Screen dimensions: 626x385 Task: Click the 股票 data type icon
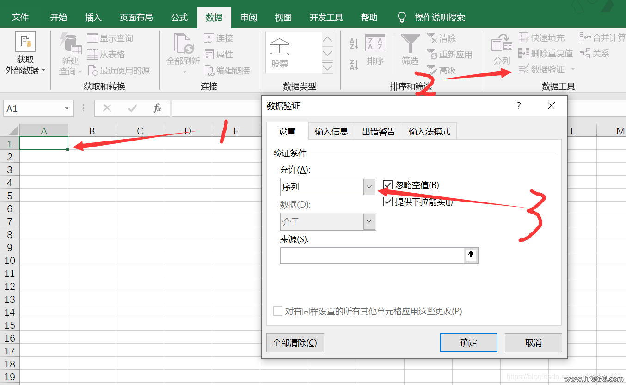pyautogui.click(x=279, y=48)
